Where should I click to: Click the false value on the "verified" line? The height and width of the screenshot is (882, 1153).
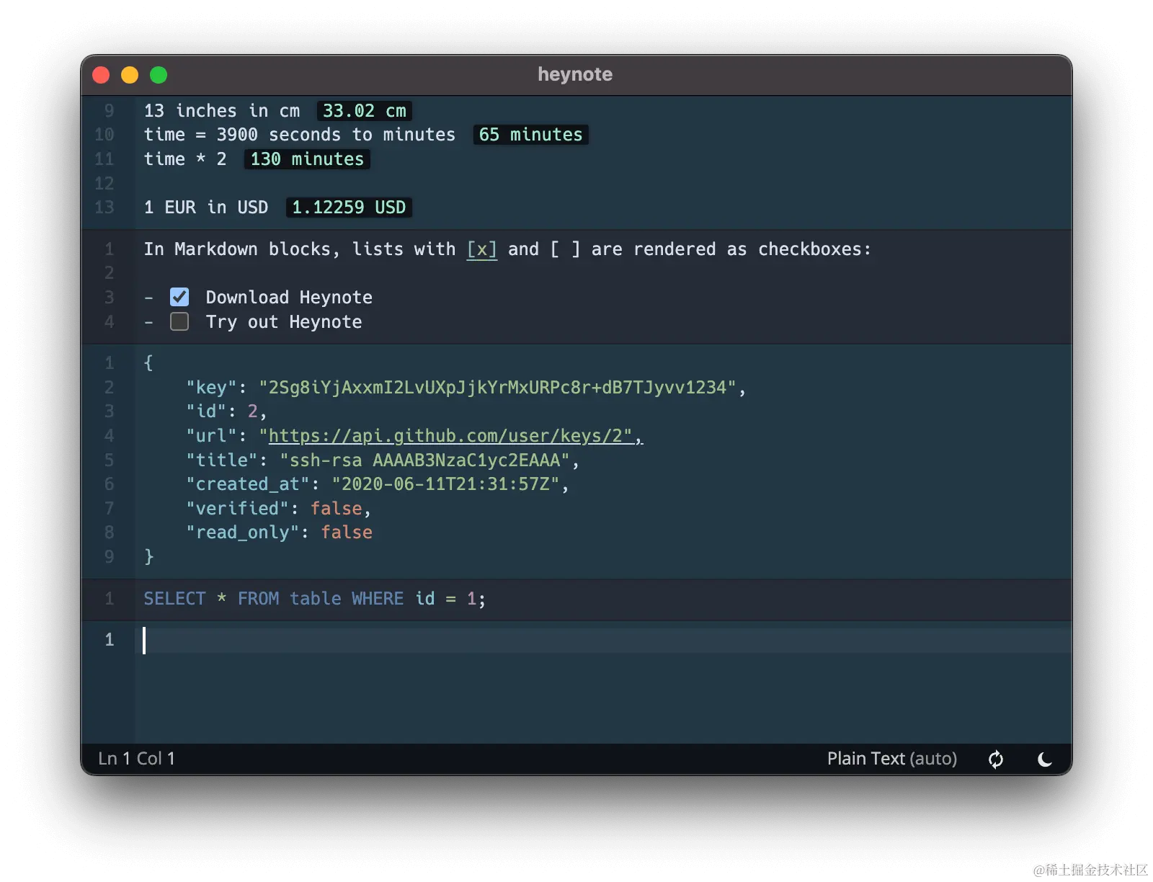[337, 509]
